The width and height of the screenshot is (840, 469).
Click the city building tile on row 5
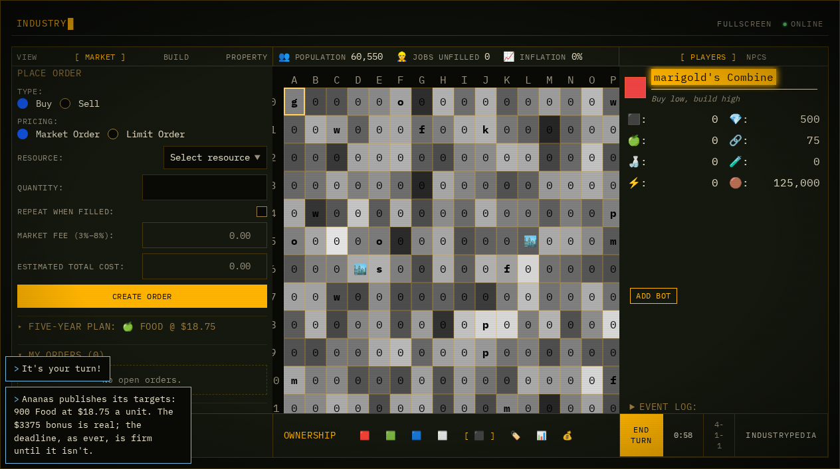coord(528,241)
